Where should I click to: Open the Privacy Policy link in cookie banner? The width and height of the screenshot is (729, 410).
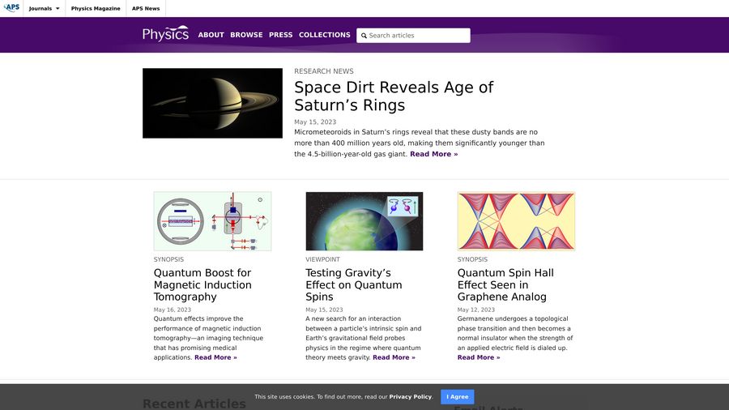click(410, 397)
